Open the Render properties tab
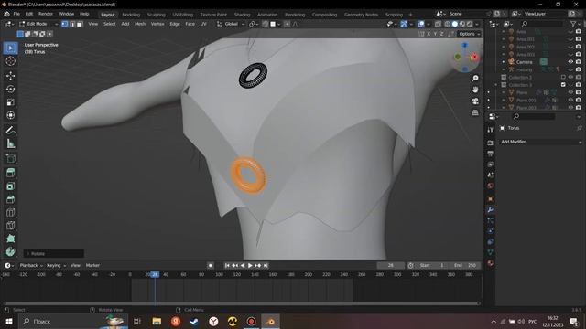The width and height of the screenshot is (586, 329). tap(491, 143)
